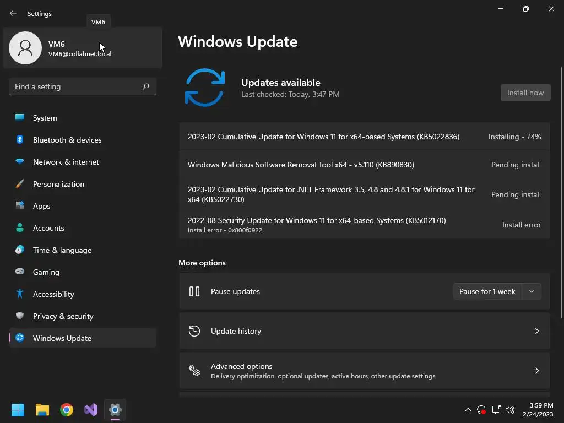Image resolution: width=564 pixels, height=423 pixels.
Task: Click Pause for 1 week button
Action: (487, 291)
